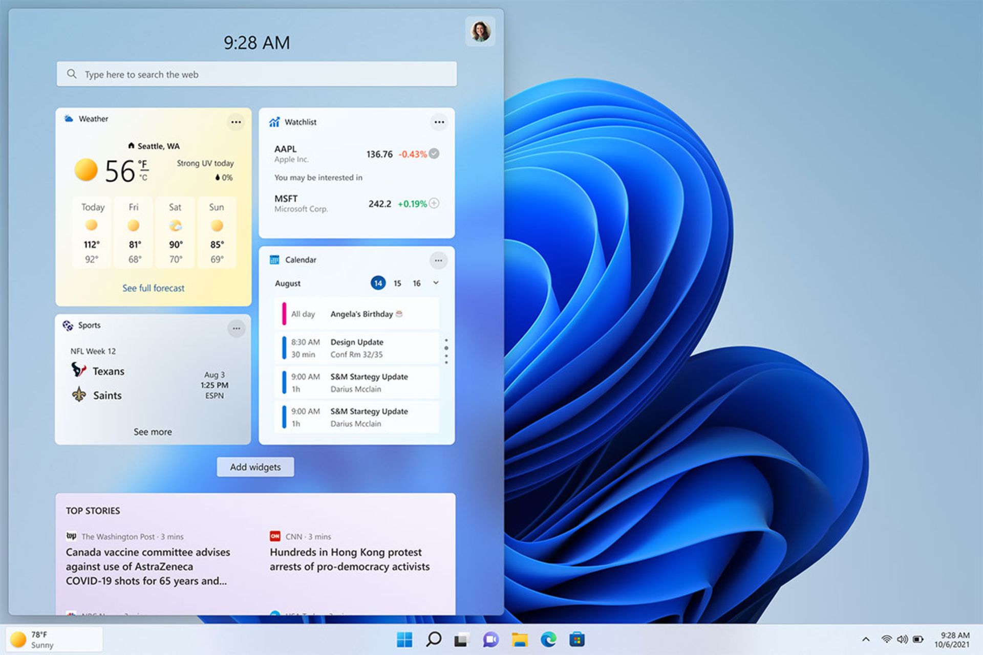Screen dimensions: 983x655
Task: Select Friday weather forecast column
Action: [133, 234]
